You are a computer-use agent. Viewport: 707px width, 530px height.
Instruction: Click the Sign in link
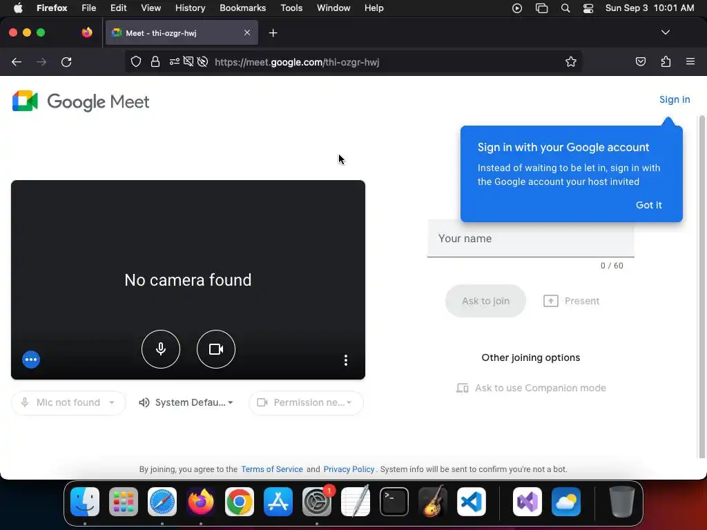(x=675, y=99)
